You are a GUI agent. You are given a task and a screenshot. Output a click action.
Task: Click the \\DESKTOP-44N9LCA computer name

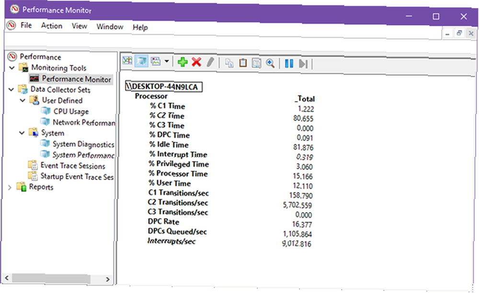coord(164,87)
